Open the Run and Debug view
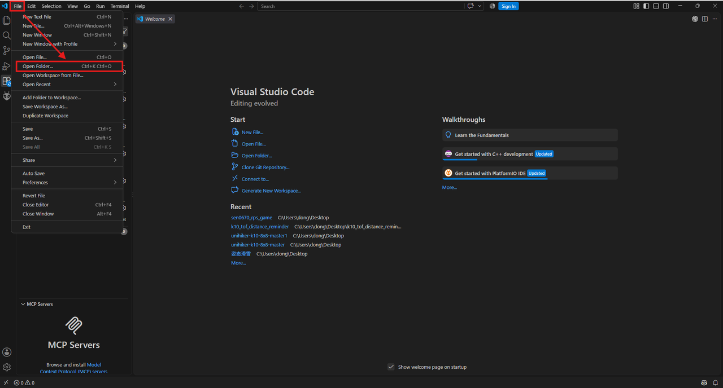Image resolution: width=723 pixels, height=388 pixels. click(7, 66)
